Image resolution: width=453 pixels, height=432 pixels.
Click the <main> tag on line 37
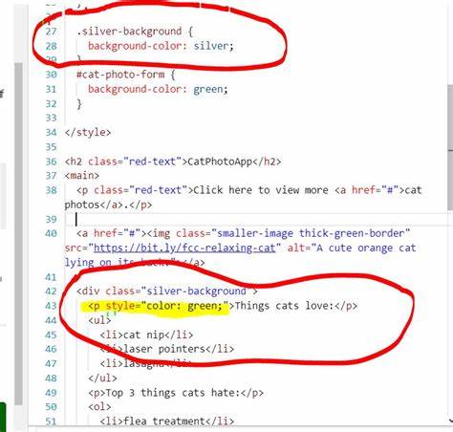coord(82,176)
